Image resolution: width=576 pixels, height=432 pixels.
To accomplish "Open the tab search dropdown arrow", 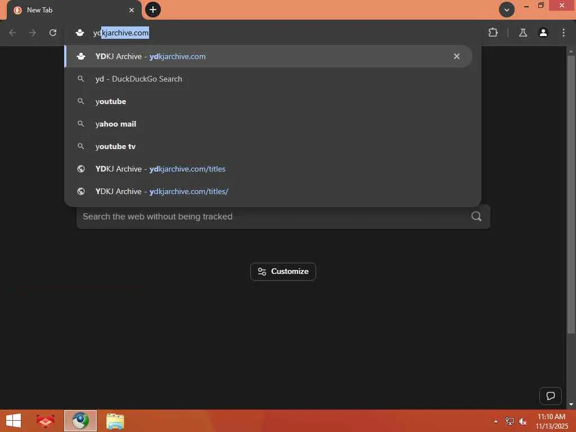I will click(x=507, y=10).
